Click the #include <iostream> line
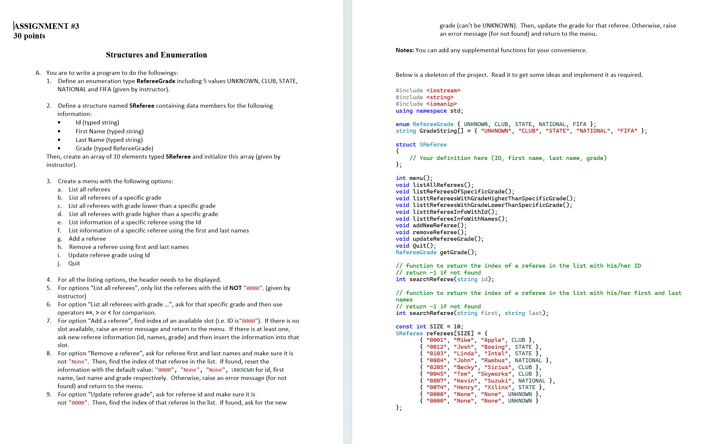The height and width of the screenshot is (444, 708). (428, 90)
